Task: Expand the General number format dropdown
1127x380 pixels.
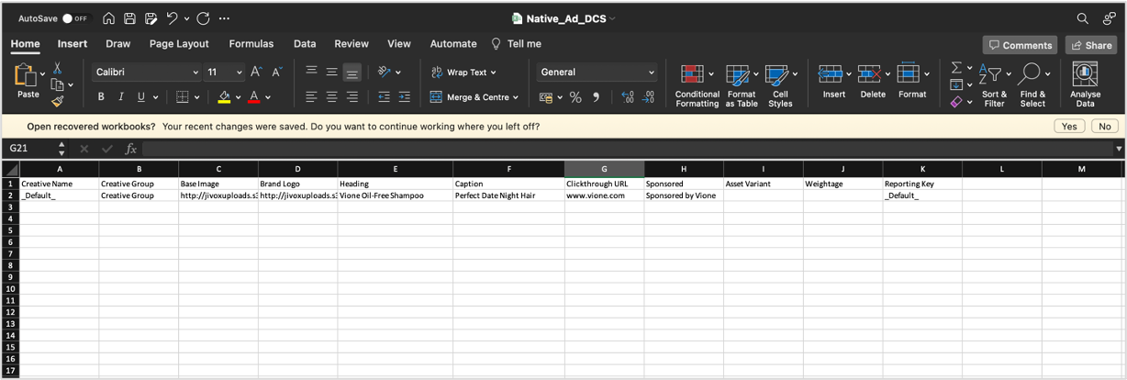Action: 652,73
